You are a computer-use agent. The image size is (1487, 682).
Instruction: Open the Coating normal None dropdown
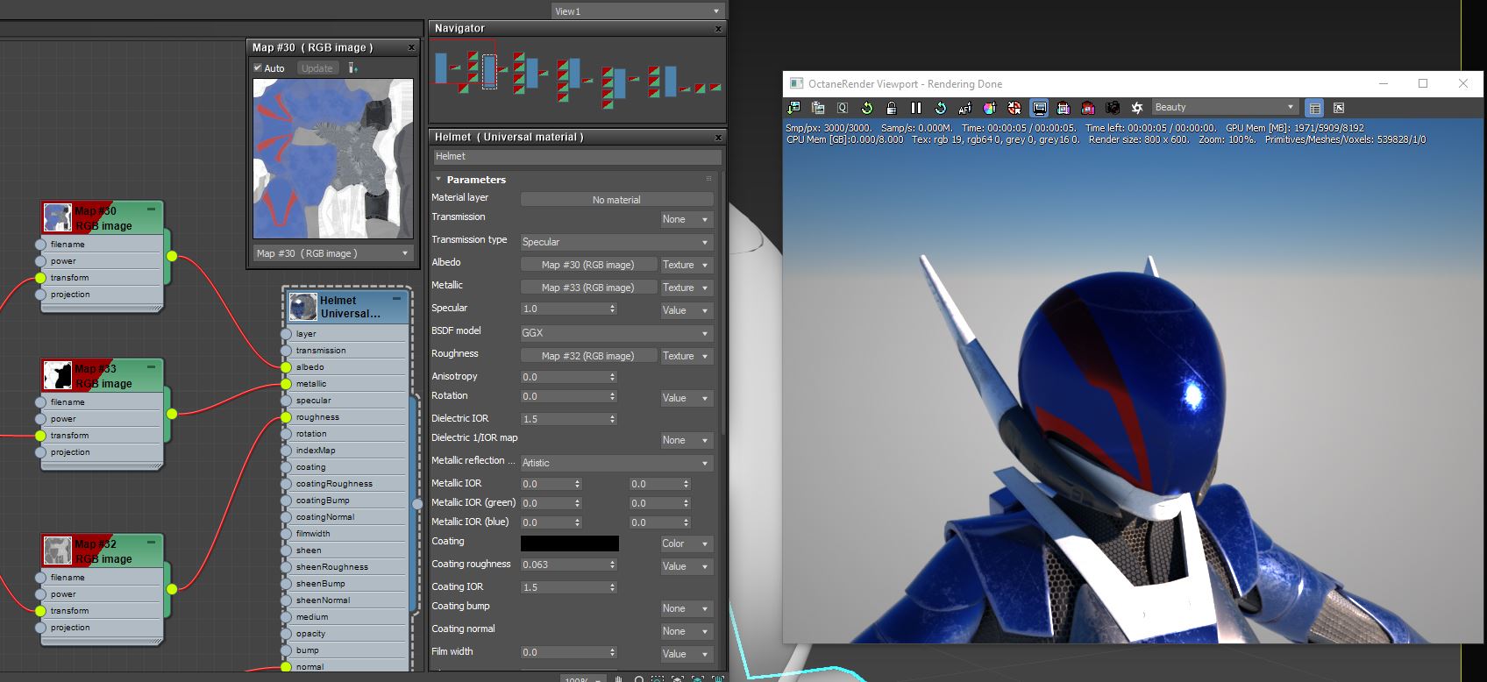(x=687, y=631)
